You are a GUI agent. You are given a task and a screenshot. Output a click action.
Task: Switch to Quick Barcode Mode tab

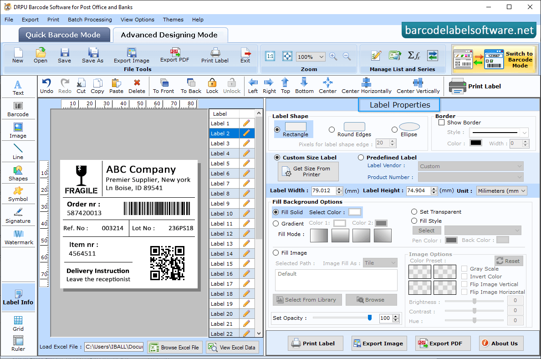pyautogui.click(x=64, y=35)
